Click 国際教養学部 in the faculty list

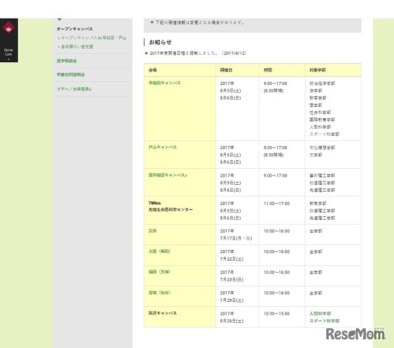point(322,119)
